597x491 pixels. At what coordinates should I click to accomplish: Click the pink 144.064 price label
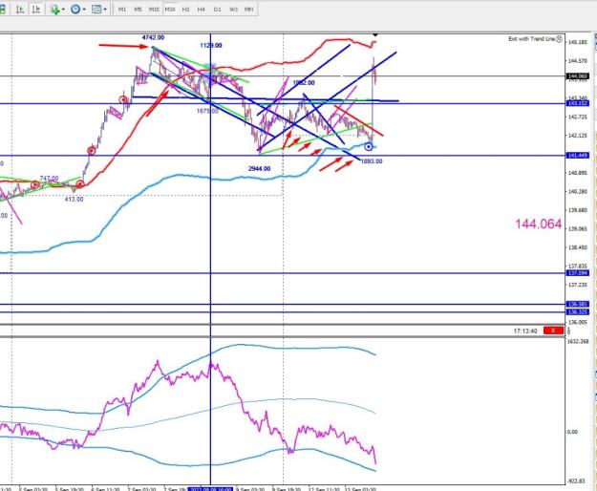tap(539, 224)
